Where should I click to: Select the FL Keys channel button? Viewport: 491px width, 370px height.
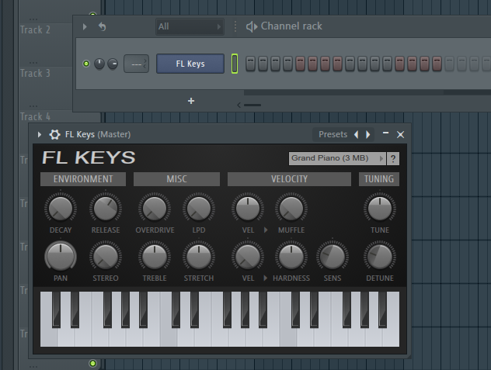(190, 64)
